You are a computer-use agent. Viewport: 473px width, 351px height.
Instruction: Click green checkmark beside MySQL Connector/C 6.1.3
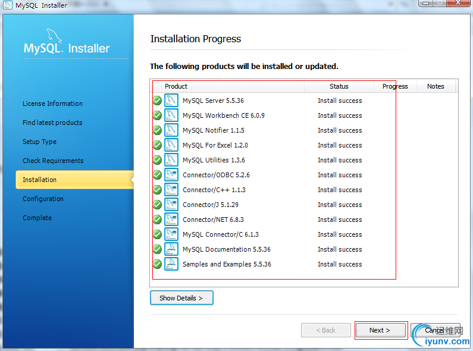click(x=158, y=234)
